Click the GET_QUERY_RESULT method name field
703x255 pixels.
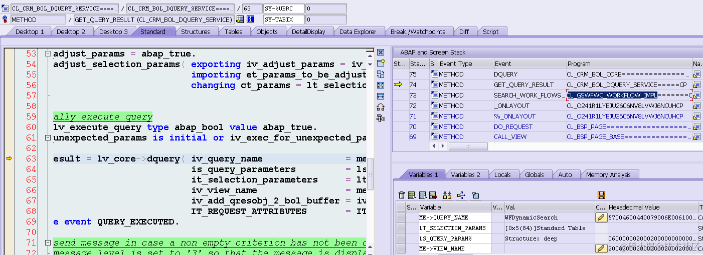pyautogui.click(x=153, y=19)
